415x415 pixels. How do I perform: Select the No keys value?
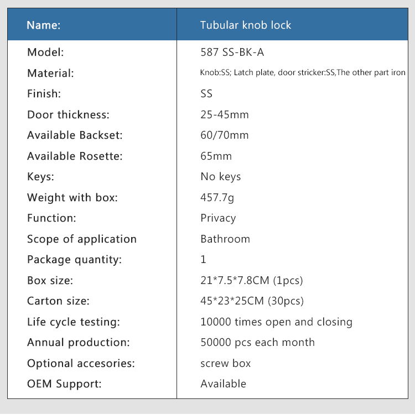pos(220,177)
